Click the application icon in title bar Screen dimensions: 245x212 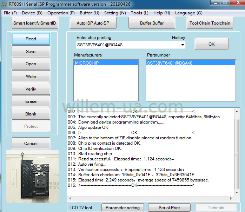(4, 4)
